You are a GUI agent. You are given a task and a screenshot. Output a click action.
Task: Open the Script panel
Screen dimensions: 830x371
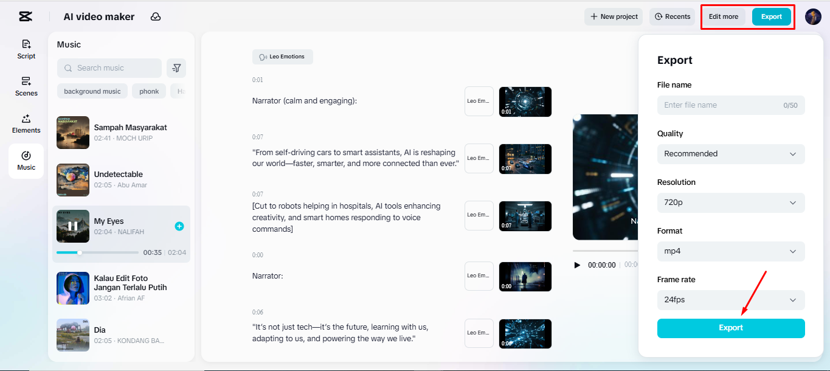(26, 49)
